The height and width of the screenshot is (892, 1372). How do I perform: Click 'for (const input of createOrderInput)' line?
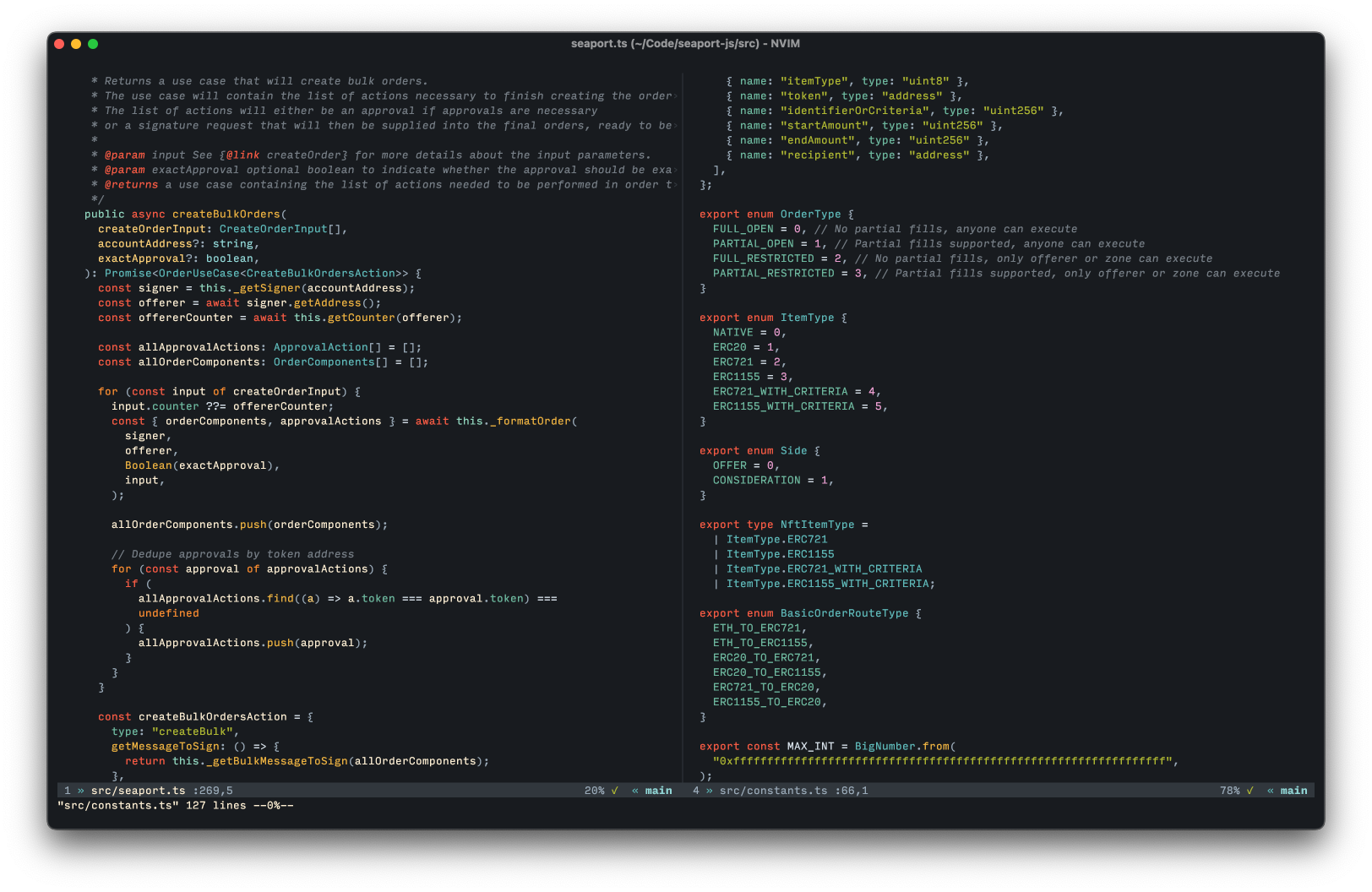pyautogui.click(x=230, y=392)
